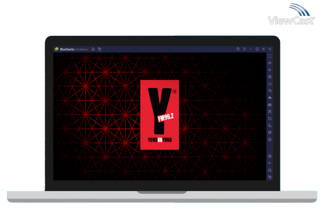Open the game controls keyboard icon
Viewport: 321px width, 221px height.
(270, 84)
